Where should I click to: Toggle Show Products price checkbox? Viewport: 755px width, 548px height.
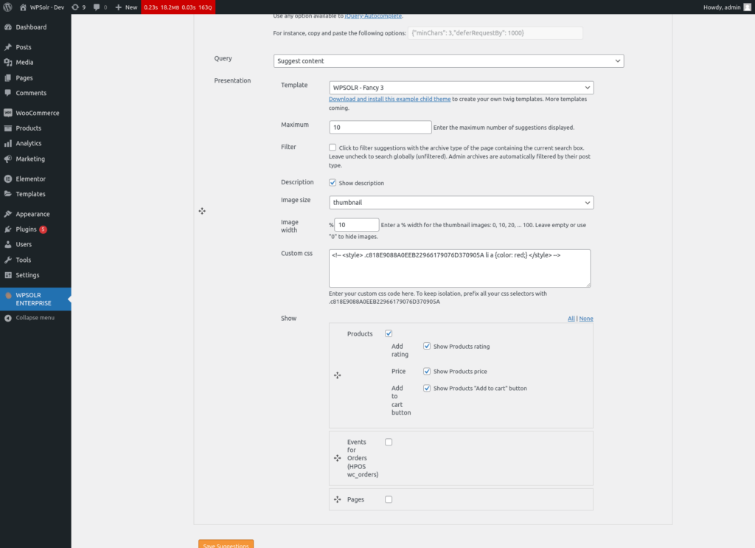427,371
